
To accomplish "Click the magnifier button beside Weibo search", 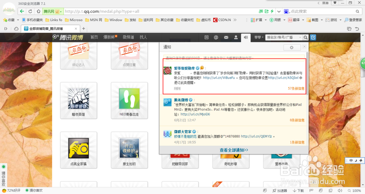I will (x=306, y=37).
